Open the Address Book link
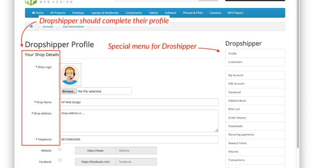 (255, 101)
